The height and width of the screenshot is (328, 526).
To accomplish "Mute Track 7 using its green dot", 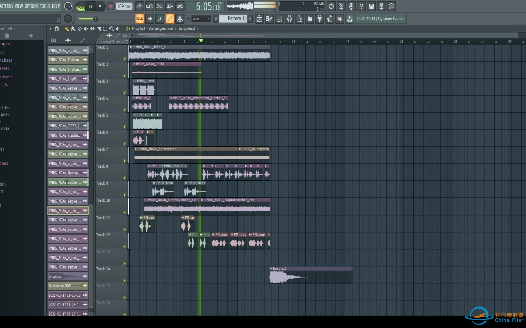I will (x=124, y=161).
